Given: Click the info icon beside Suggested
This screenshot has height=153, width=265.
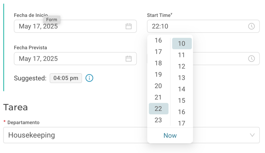Looking at the screenshot, I should coord(89,78).
